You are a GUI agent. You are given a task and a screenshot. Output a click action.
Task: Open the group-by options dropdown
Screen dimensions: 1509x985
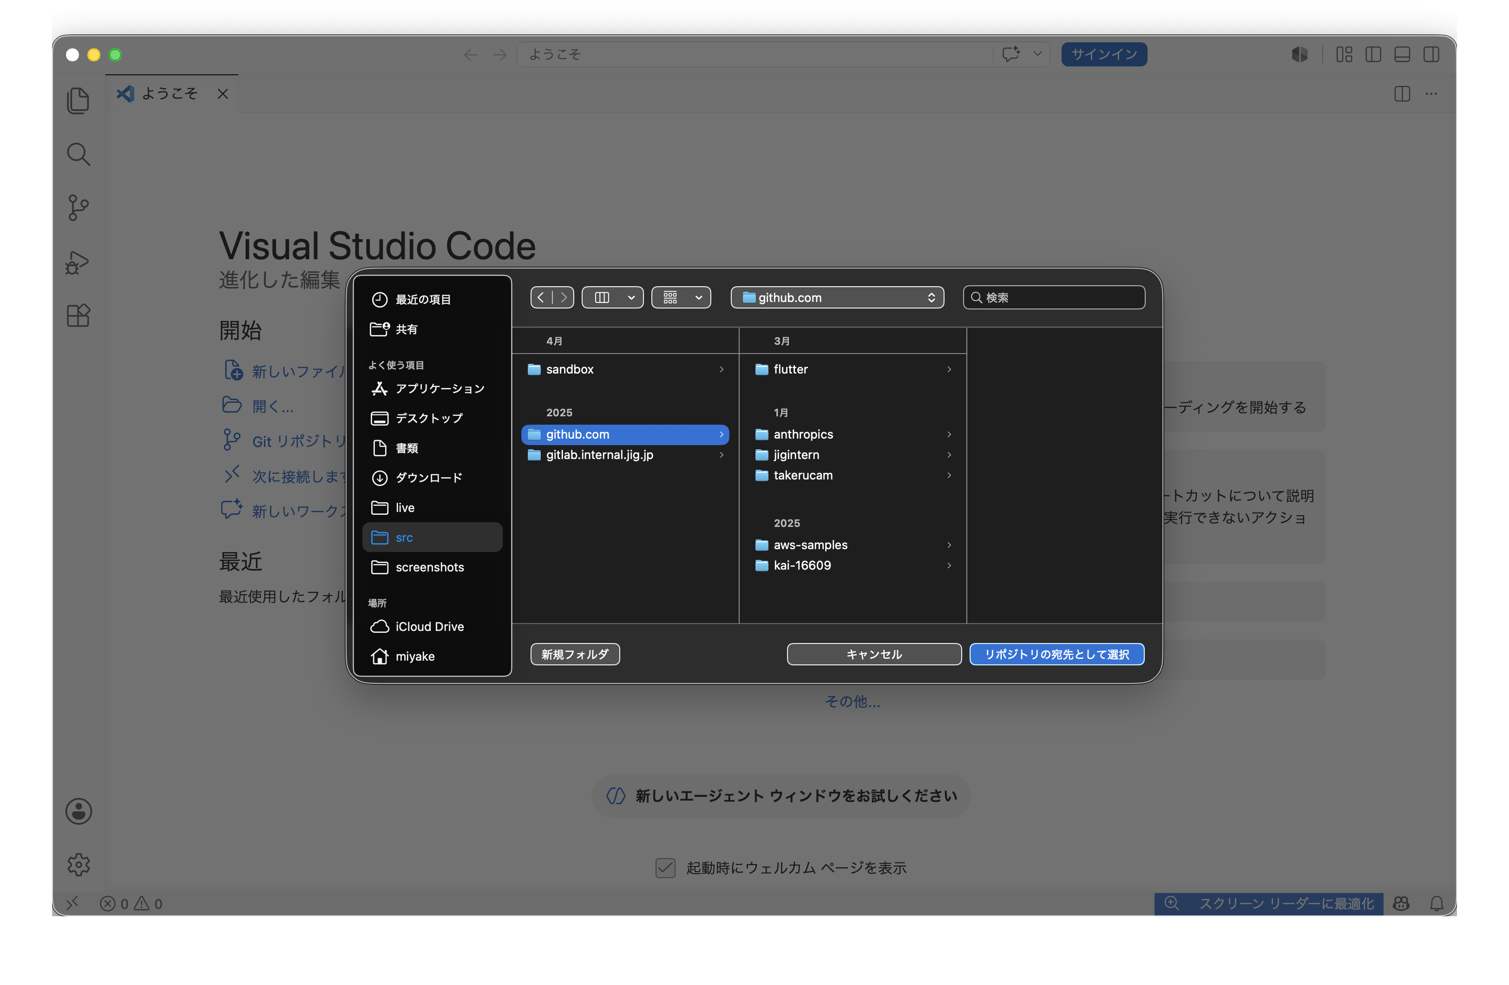tap(681, 297)
